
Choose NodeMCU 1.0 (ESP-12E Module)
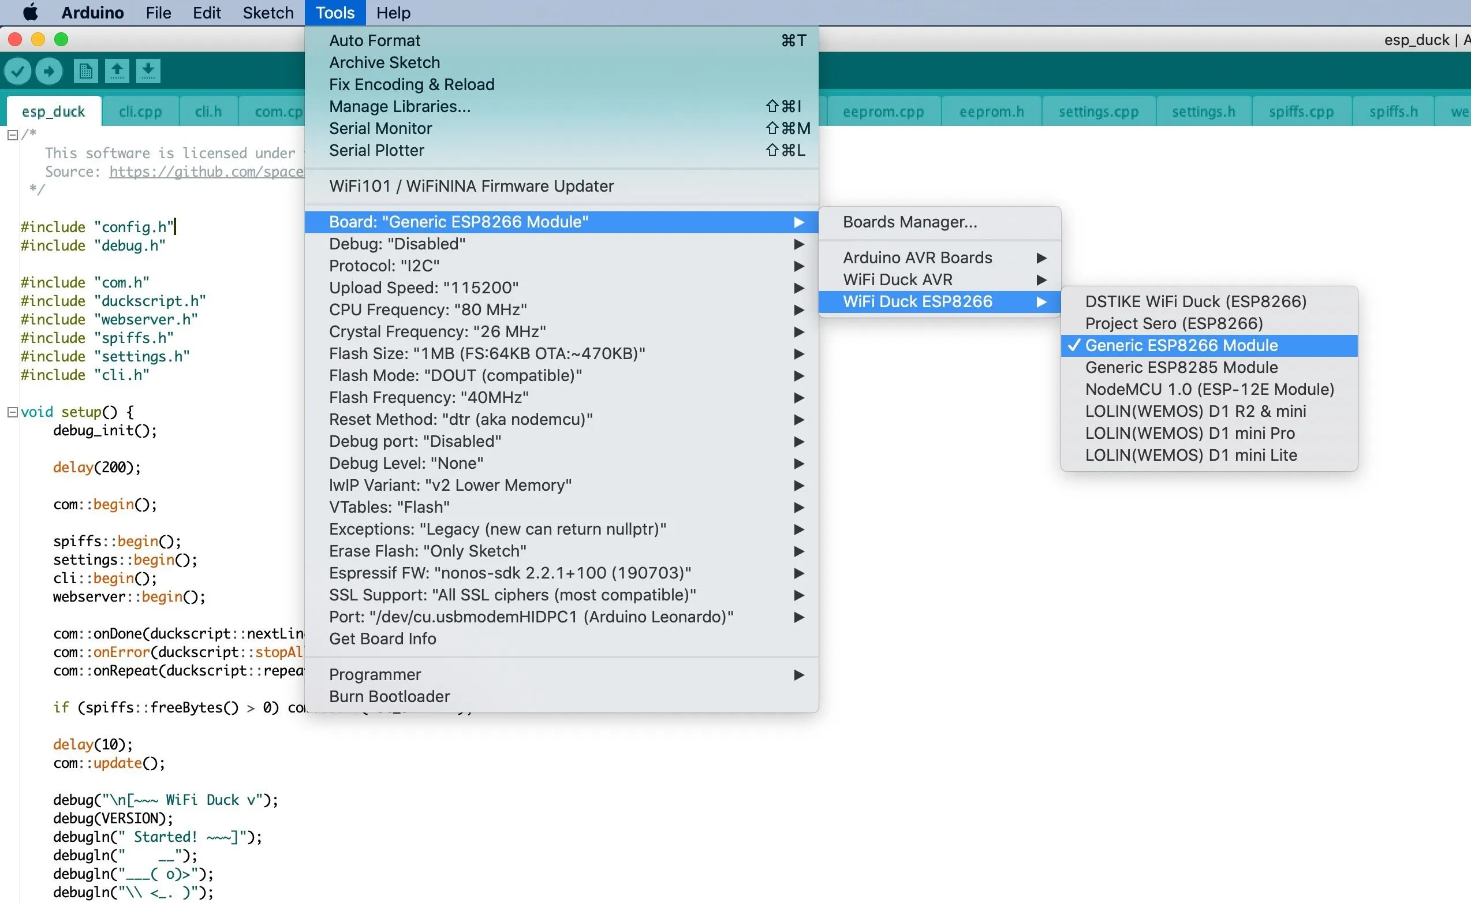(x=1209, y=389)
